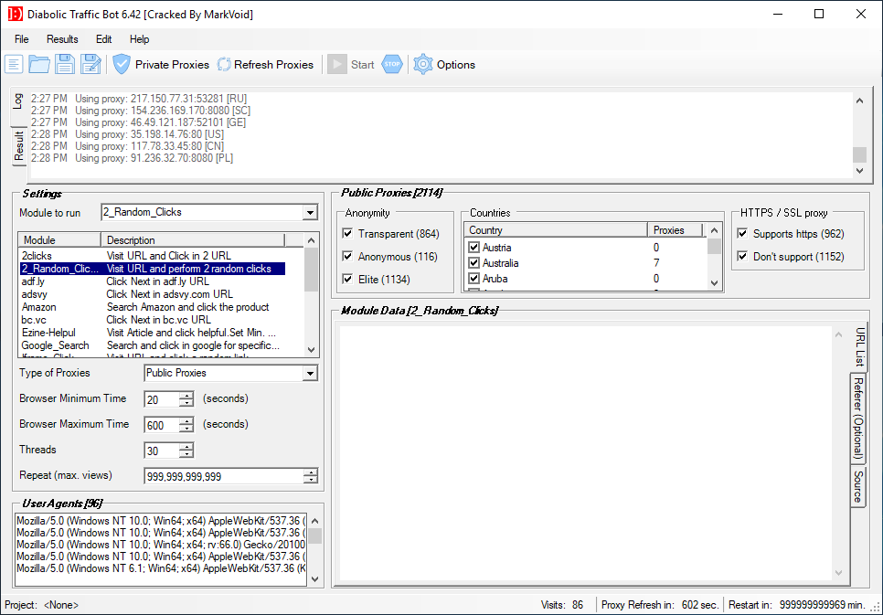
Task: Click the User Agents scroll down arrow
Action: click(314, 579)
